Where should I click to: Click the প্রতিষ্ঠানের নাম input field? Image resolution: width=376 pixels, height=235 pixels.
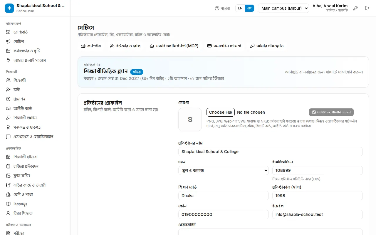click(271, 152)
